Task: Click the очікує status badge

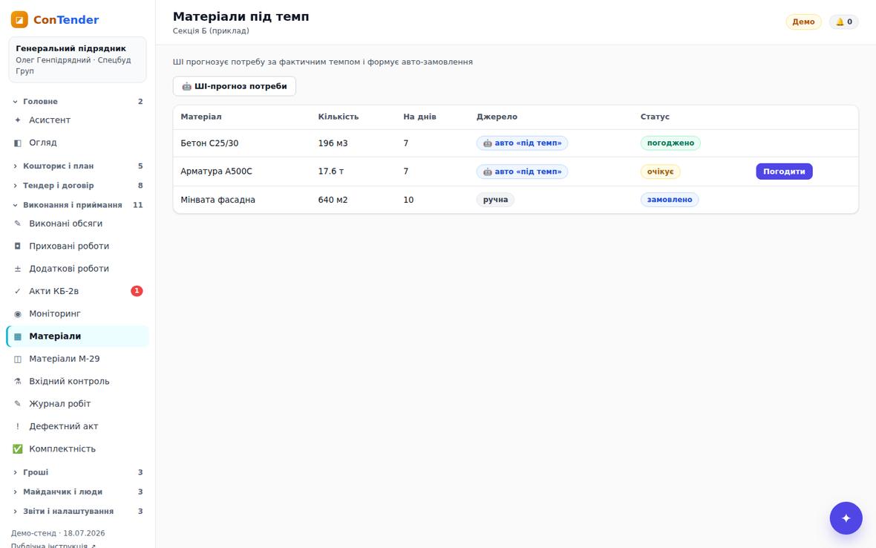Action: point(661,172)
